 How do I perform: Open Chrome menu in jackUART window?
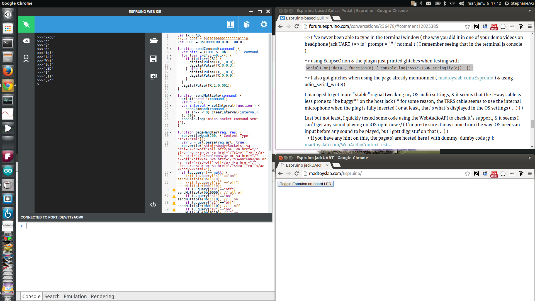tap(530, 173)
